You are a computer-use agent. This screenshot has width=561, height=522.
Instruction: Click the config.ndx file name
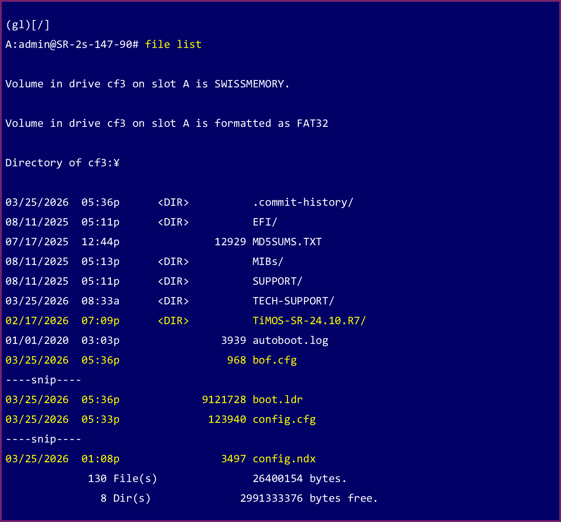tap(284, 459)
